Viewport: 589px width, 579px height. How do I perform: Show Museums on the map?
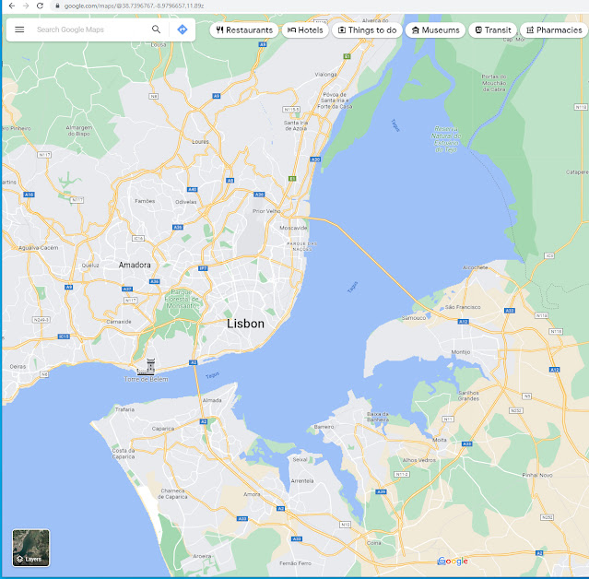point(435,30)
